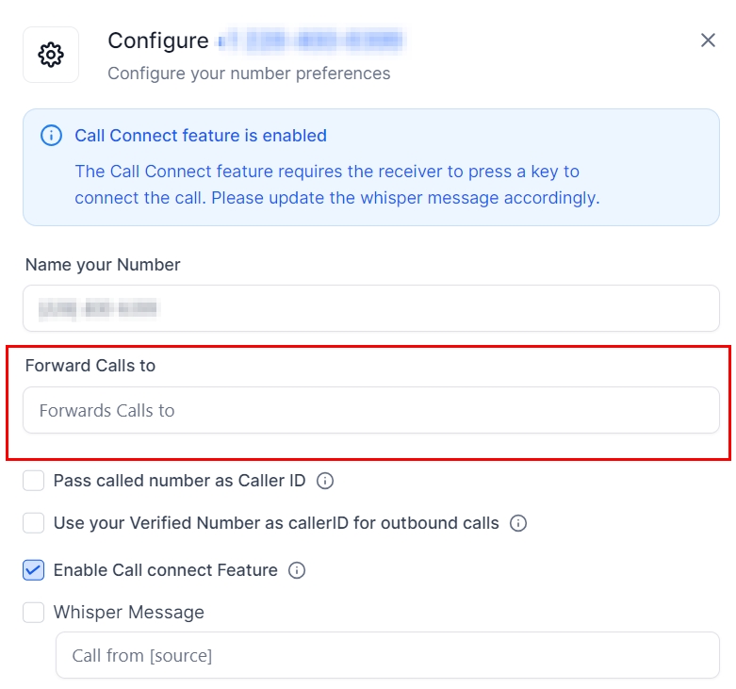Click the 'Name your Number' field label
Image resolution: width=736 pixels, height=689 pixels.
pos(103,265)
